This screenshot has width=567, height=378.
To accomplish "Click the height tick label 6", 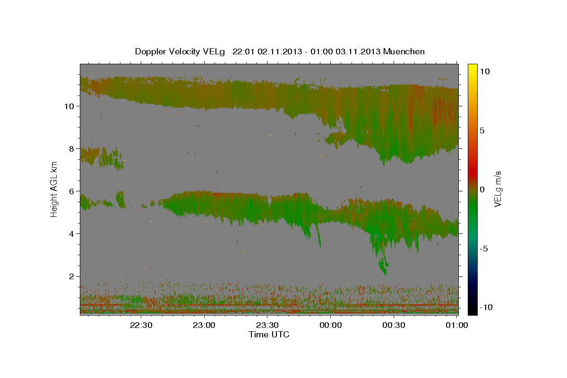I will click(x=72, y=191).
